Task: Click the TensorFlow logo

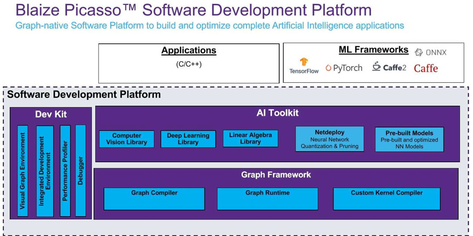Action: tap(304, 66)
